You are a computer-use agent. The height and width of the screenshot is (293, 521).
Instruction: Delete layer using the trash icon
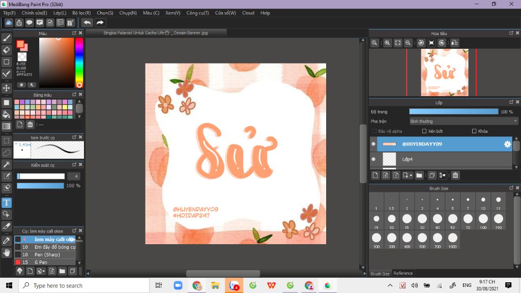tap(455, 175)
